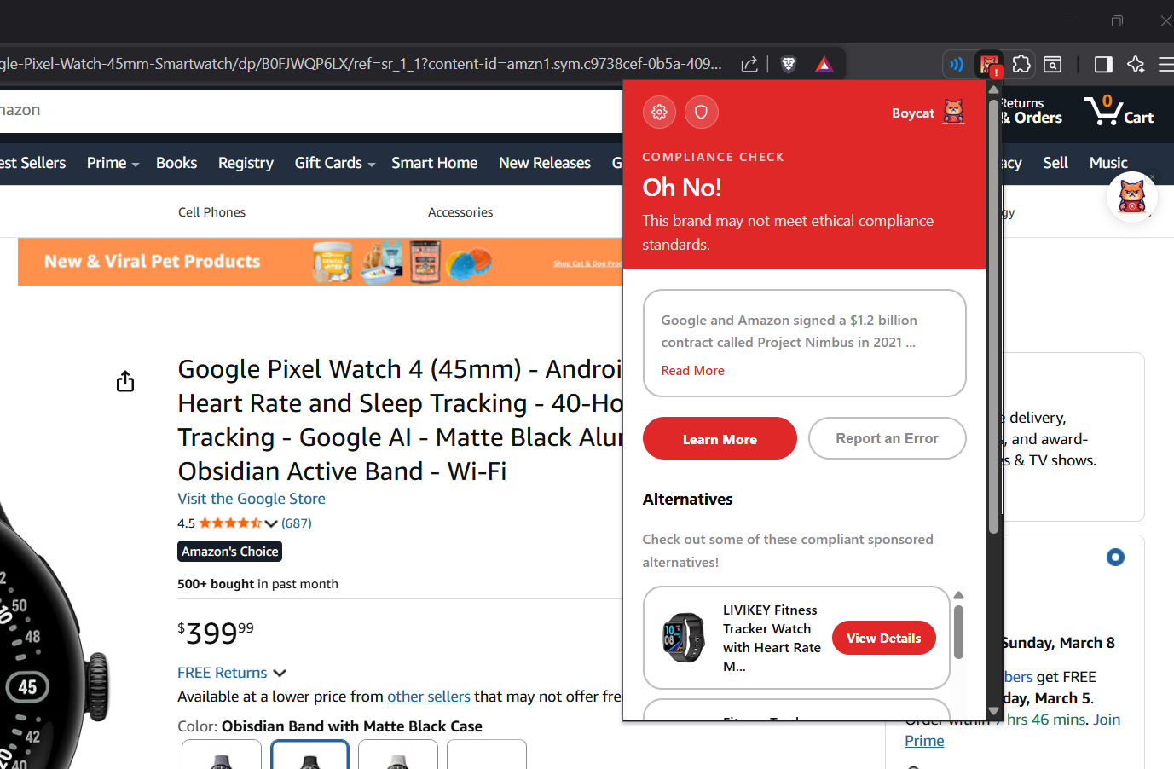Click the shield icon in Boycat popup
The width and height of the screenshot is (1174, 769).
(x=701, y=112)
